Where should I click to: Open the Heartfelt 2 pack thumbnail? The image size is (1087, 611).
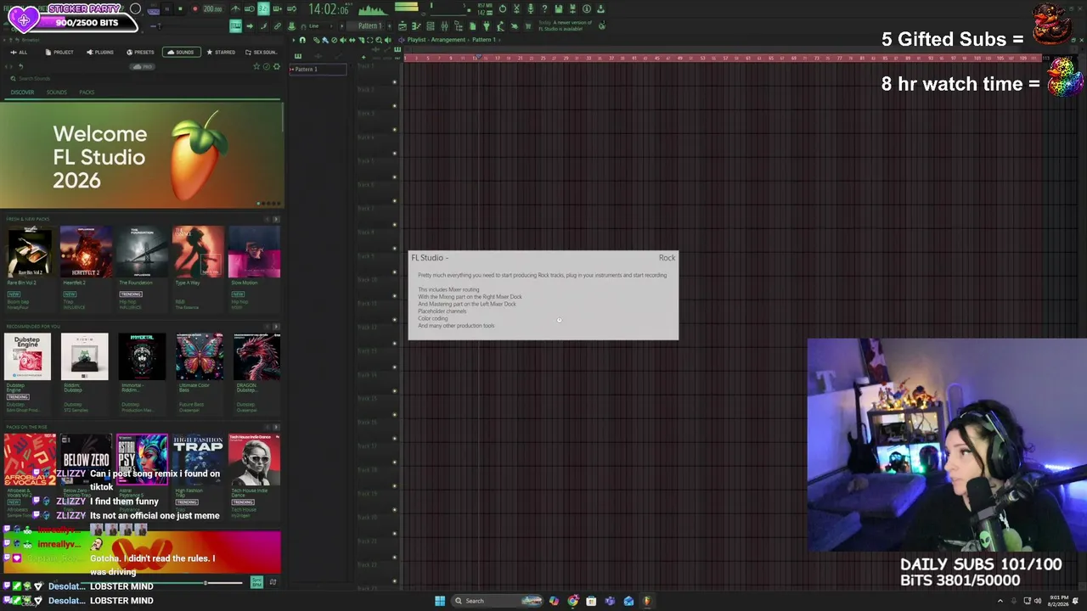click(86, 252)
